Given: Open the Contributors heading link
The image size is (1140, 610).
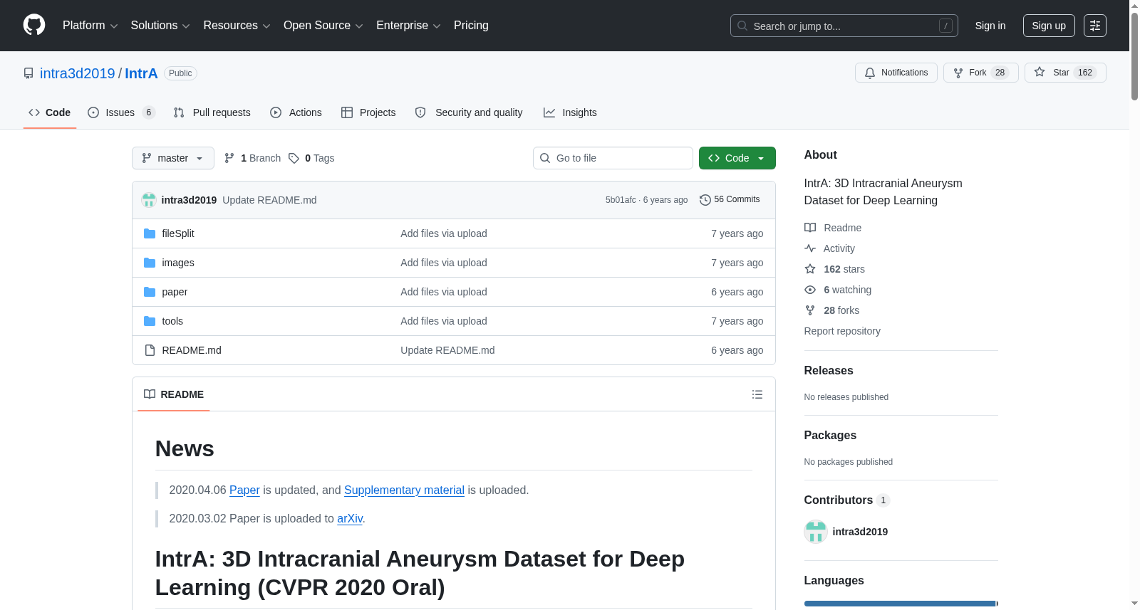Looking at the screenshot, I should (847, 500).
